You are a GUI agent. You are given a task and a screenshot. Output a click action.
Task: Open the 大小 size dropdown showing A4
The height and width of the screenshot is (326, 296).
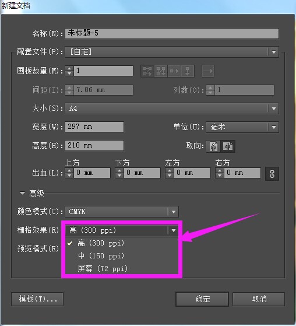click(x=172, y=108)
